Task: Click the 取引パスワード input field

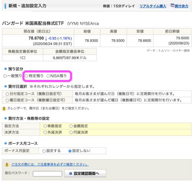Action: coord(47,174)
